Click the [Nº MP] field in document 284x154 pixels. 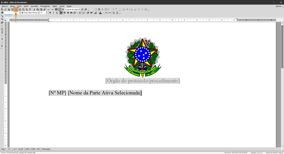[57, 93]
